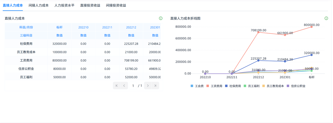Click the 320000.00 benchmark cell in table

coord(60,44)
